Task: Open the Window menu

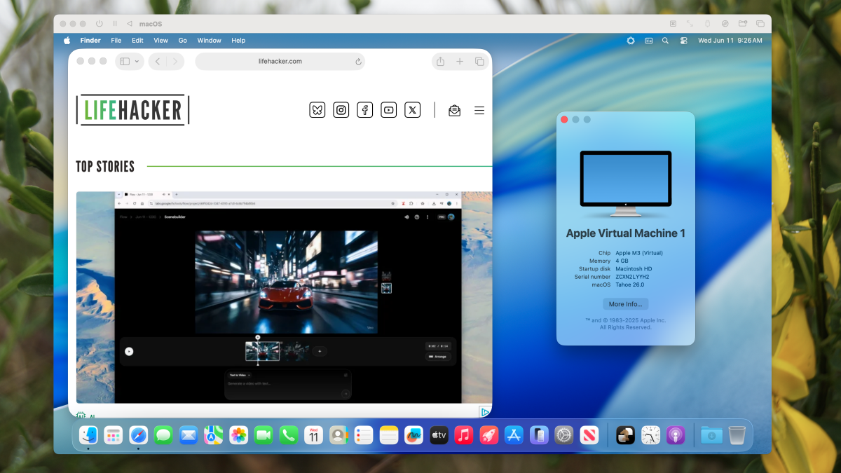Action: (210, 41)
